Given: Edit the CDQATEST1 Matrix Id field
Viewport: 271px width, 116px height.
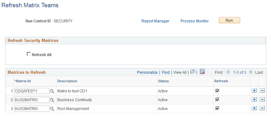Looking at the screenshot, I should 32,91.
